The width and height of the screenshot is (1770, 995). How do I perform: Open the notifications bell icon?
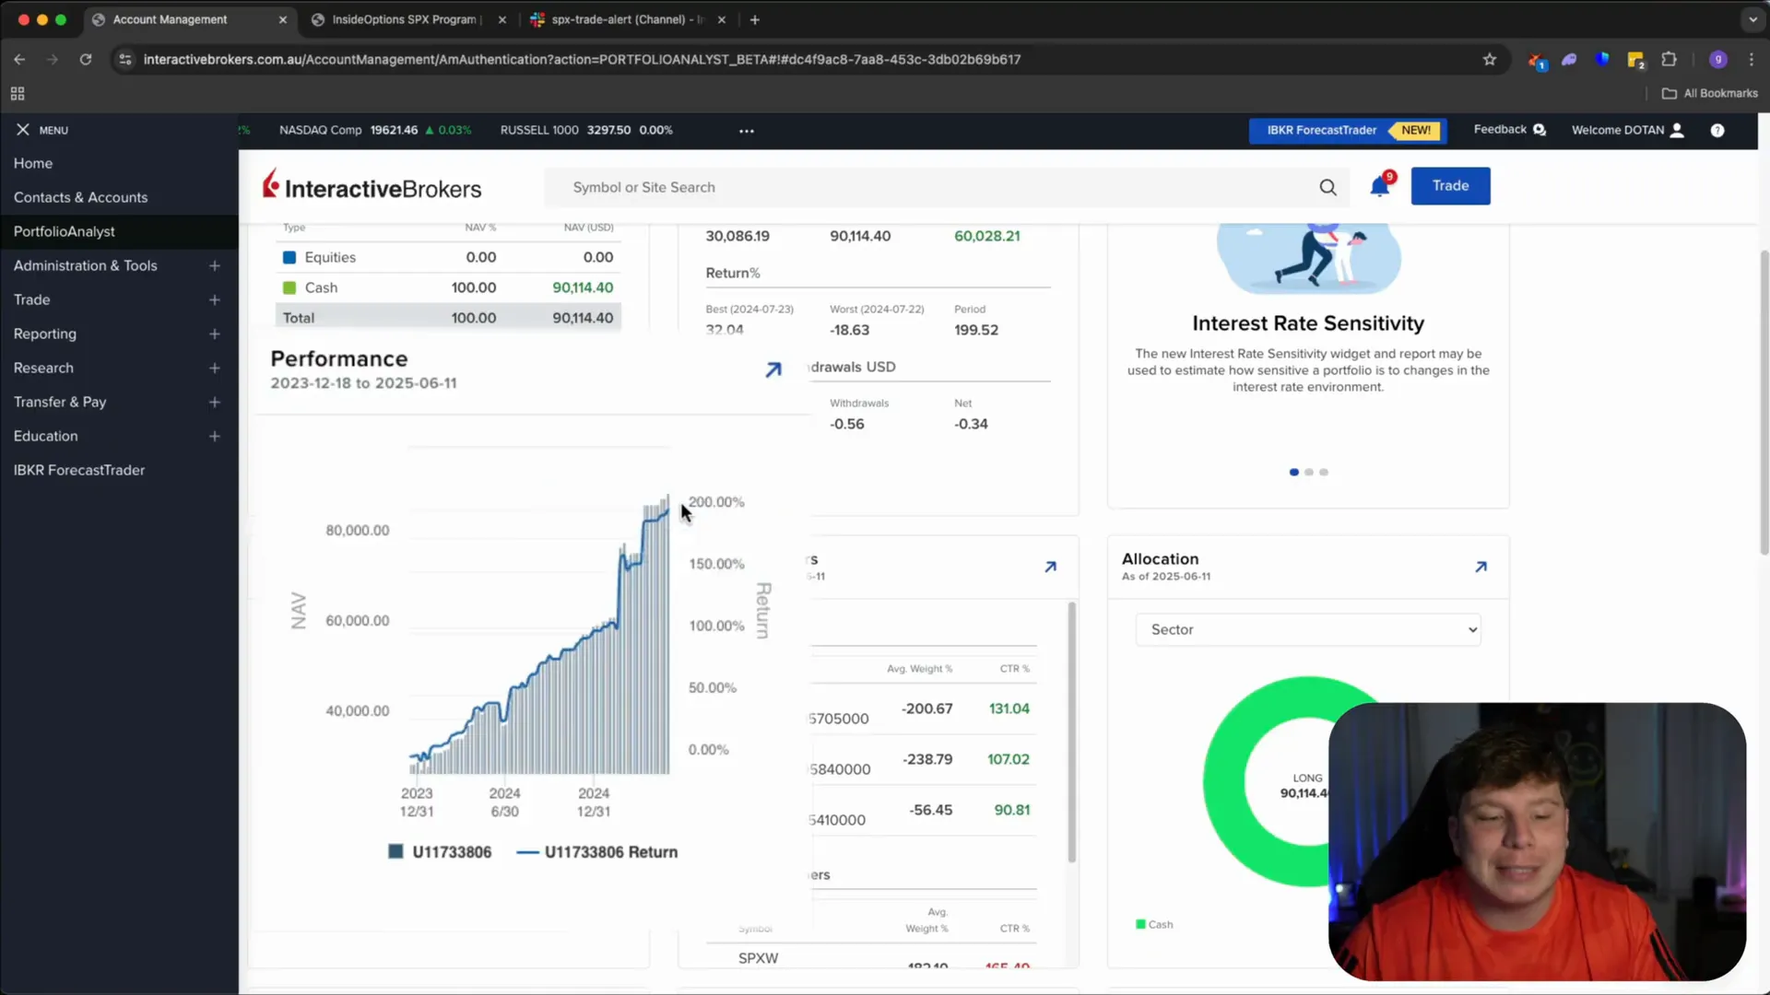[1379, 186]
